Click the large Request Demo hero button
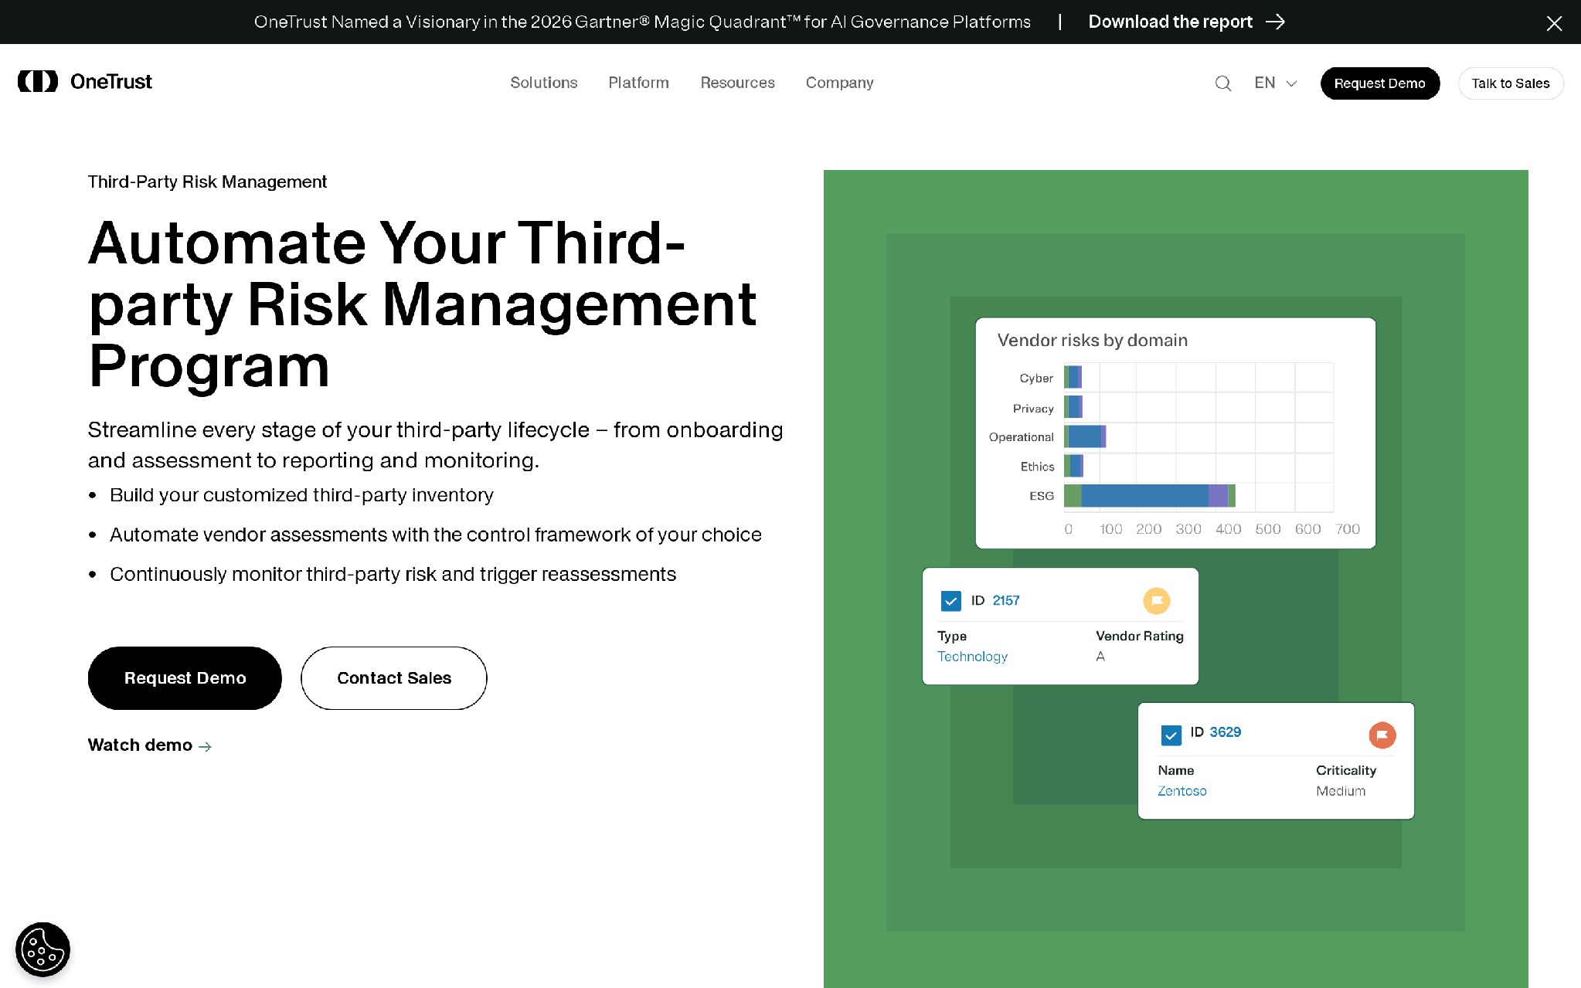The width and height of the screenshot is (1581, 988). [x=185, y=678]
